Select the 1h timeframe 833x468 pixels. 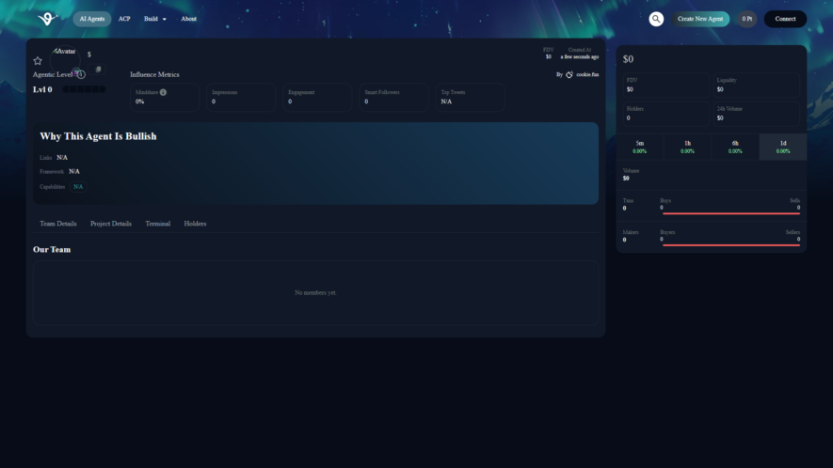point(687,147)
